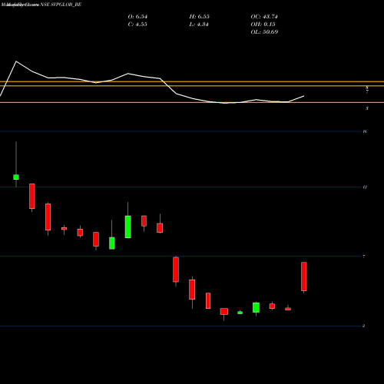384x384 pixels.
Task: Select the low value L: 4.34
Action: pyautogui.click(x=199, y=25)
